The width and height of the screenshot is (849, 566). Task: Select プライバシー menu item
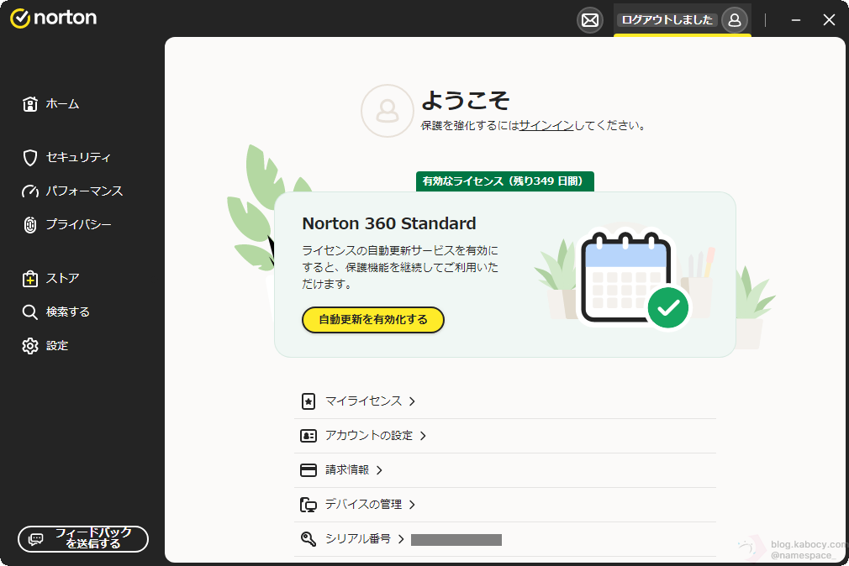click(x=78, y=225)
